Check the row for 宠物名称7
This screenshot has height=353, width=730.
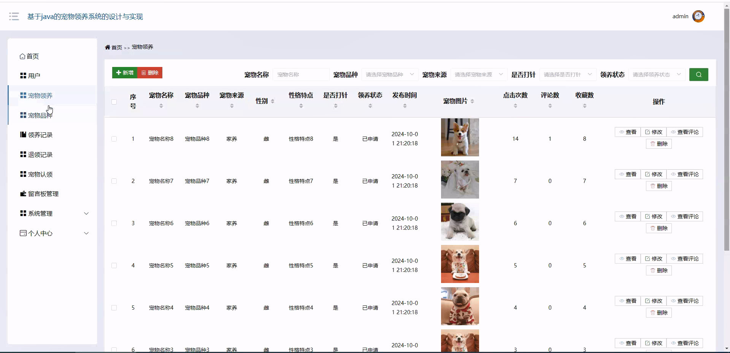[114, 181]
